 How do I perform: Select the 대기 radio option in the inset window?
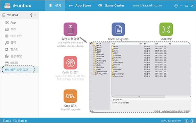click(113, 103)
